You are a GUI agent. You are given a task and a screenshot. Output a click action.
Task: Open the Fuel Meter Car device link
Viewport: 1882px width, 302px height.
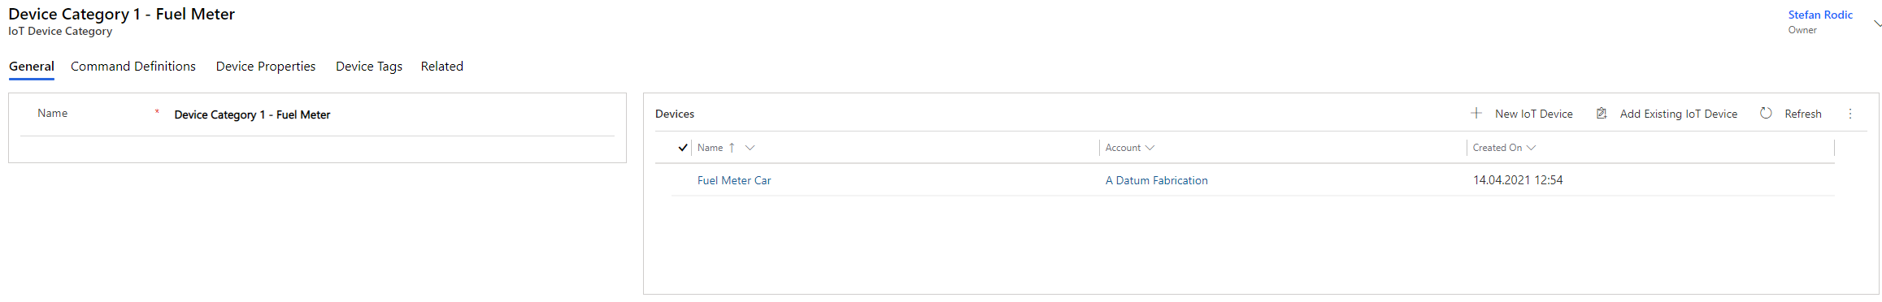pyautogui.click(x=734, y=180)
